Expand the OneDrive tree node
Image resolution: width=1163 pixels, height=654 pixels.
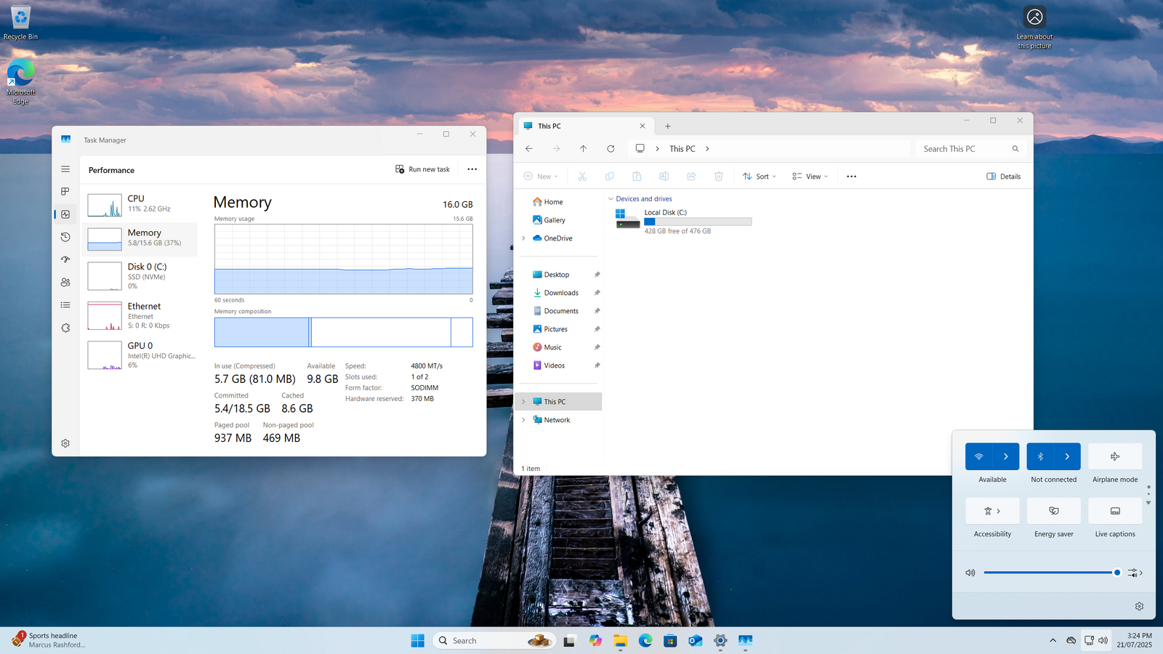point(523,238)
